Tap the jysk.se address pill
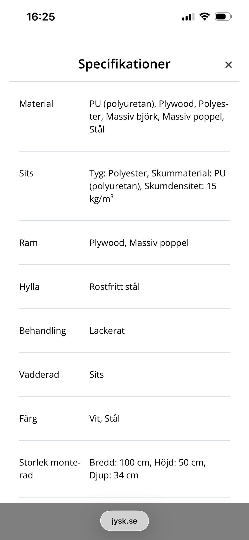This screenshot has height=540, width=249. click(x=125, y=521)
